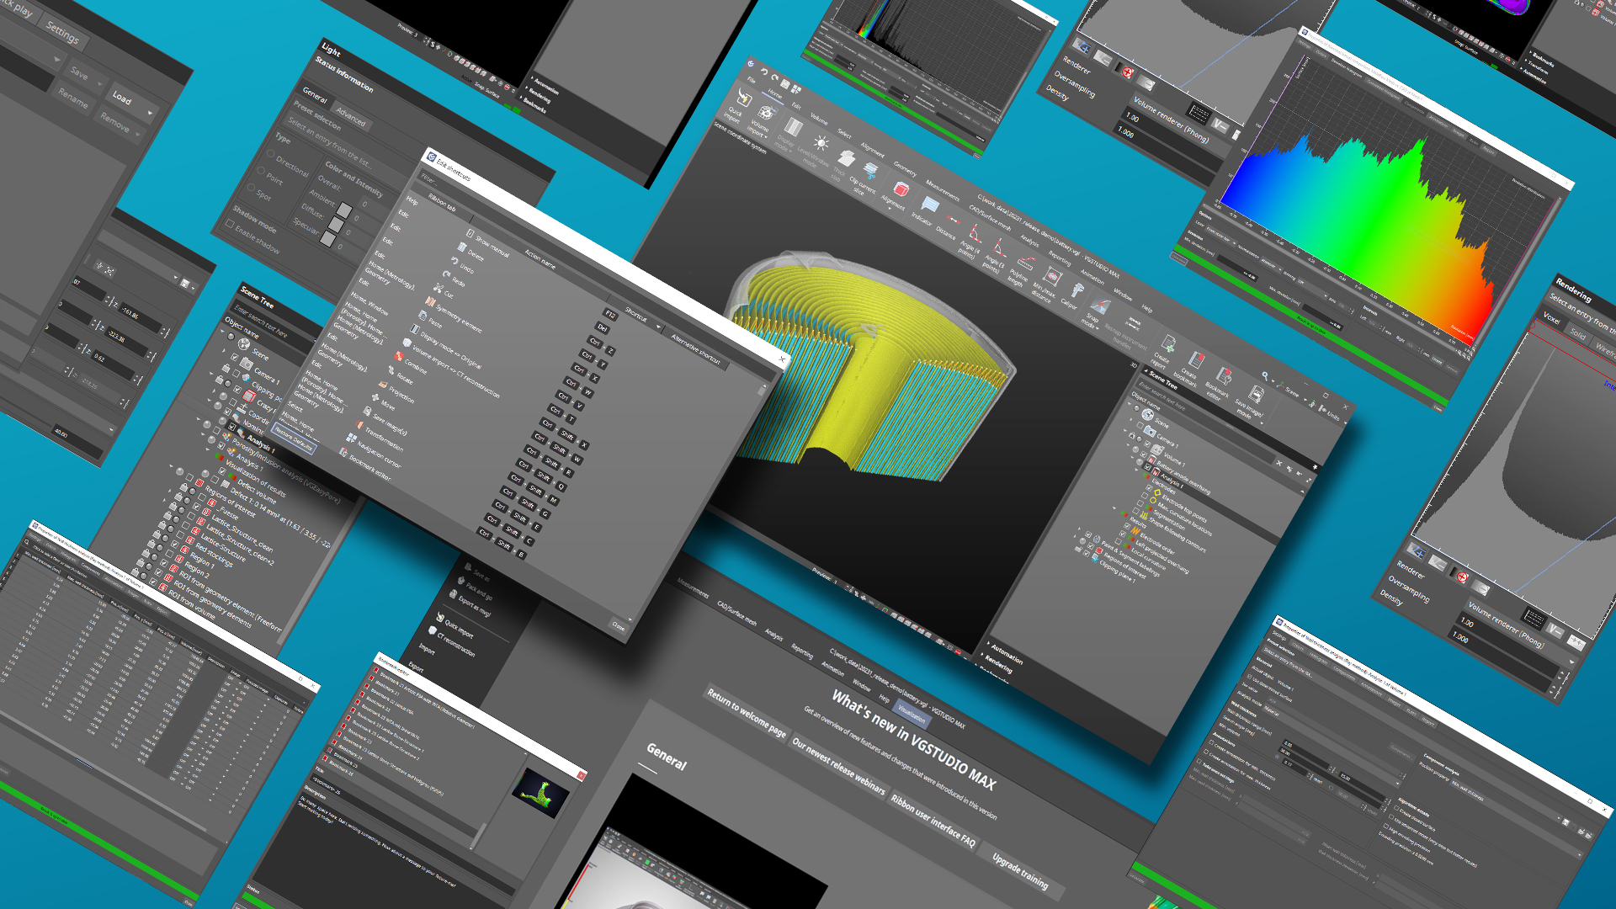This screenshot has height=909, width=1616.
Task: Select the Angle (3 points) tool
Action: coord(999,247)
